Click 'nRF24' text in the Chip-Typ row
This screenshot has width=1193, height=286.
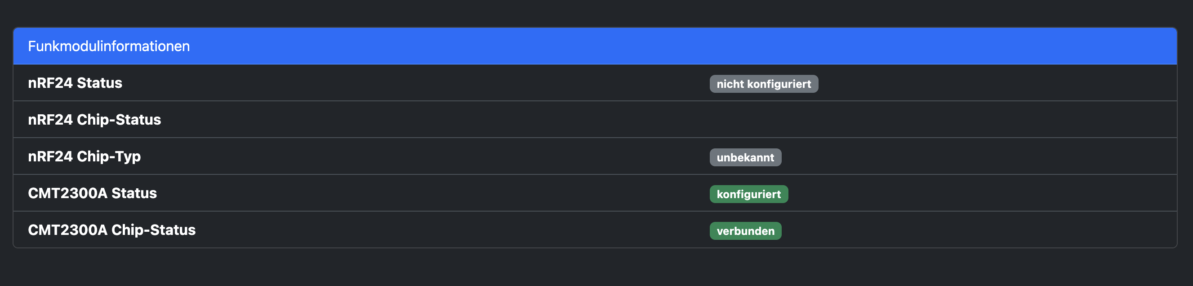tap(50, 156)
